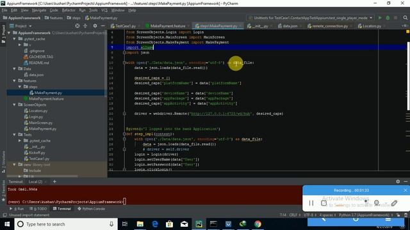Open File Explorer from the taskbar
The height and width of the screenshot is (230, 410).
(140, 224)
